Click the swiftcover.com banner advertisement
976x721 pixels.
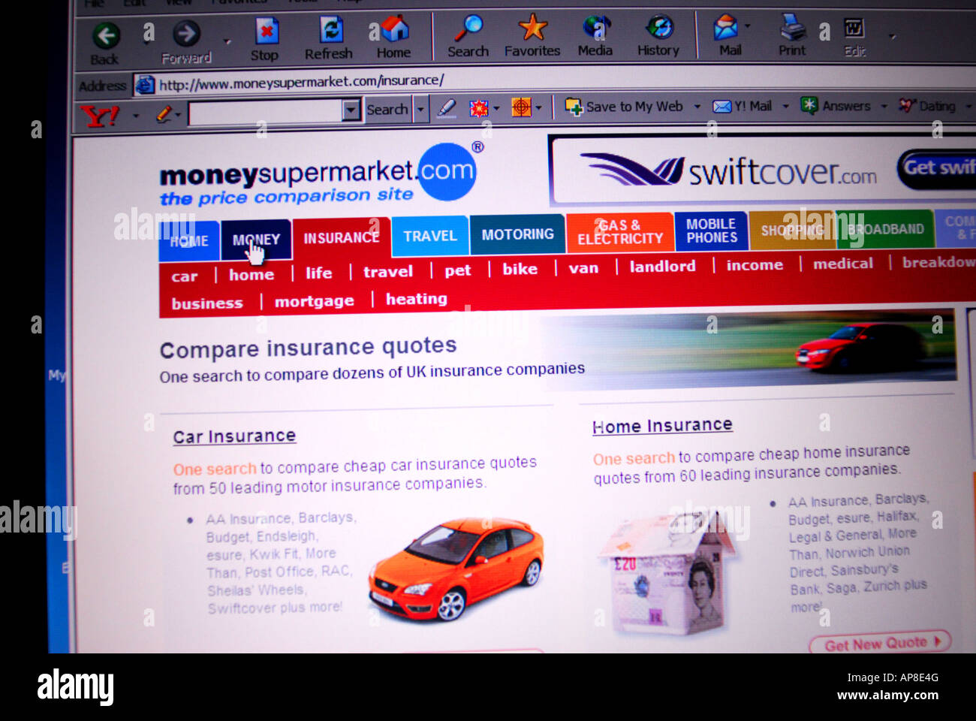point(763,169)
